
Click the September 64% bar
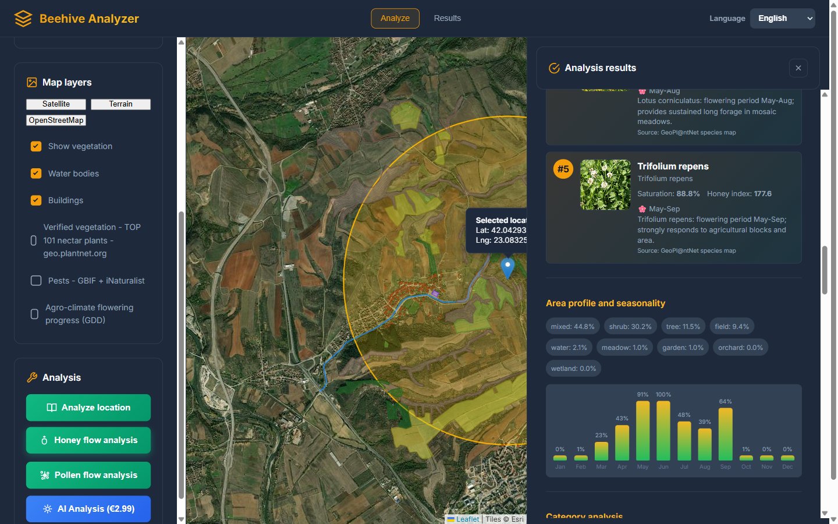[x=726, y=434]
